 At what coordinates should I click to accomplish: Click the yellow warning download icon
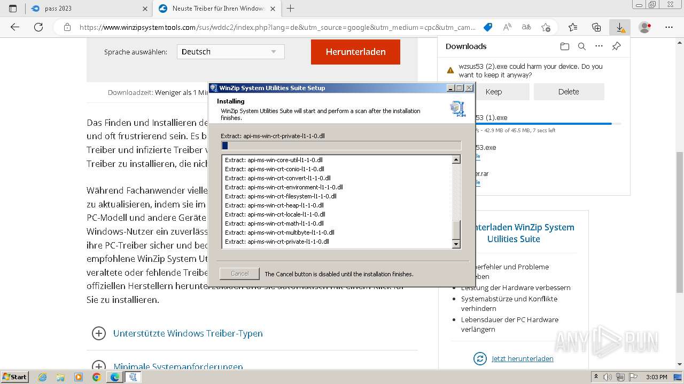450,70
